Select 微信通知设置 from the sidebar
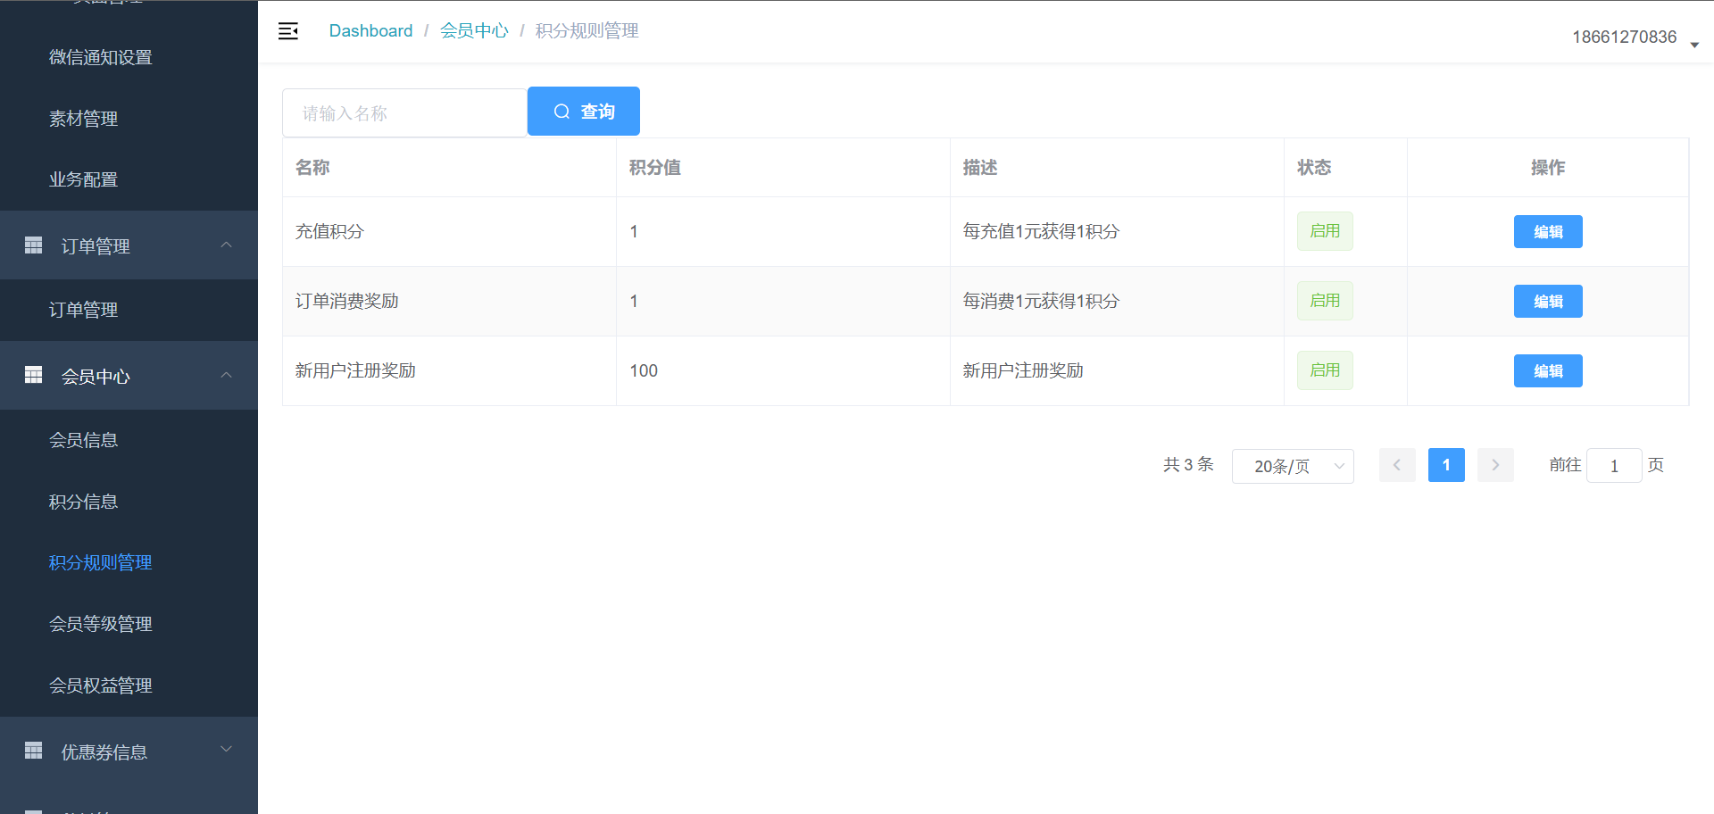This screenshot has height=814, width=1714. [101, 58]
